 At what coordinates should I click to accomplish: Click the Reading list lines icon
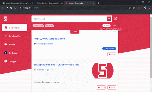tap(6, 36)
